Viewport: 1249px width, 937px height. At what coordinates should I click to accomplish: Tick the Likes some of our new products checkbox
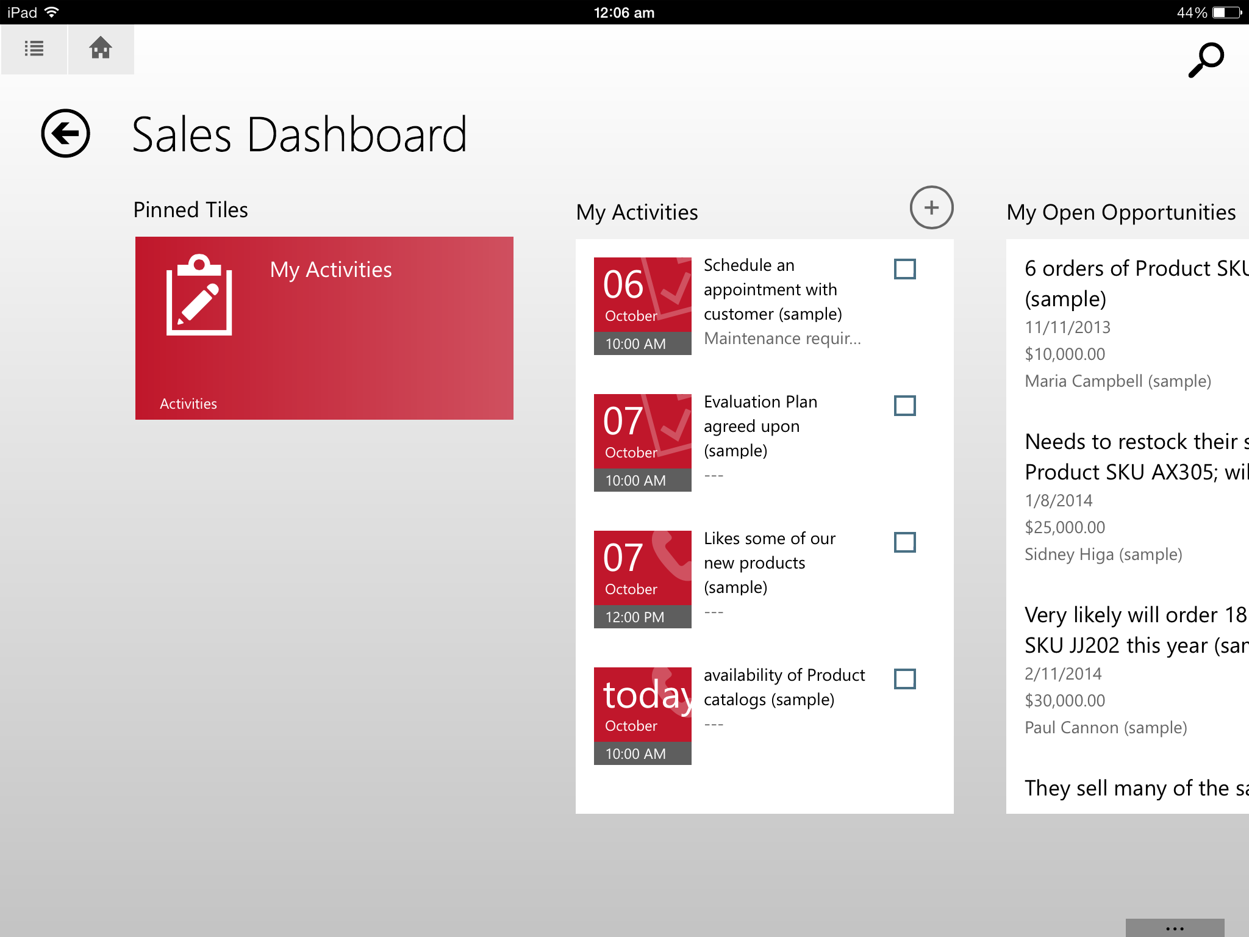904,542
